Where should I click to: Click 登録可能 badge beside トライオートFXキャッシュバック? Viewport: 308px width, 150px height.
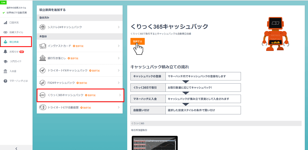click(x=94, y=71)
